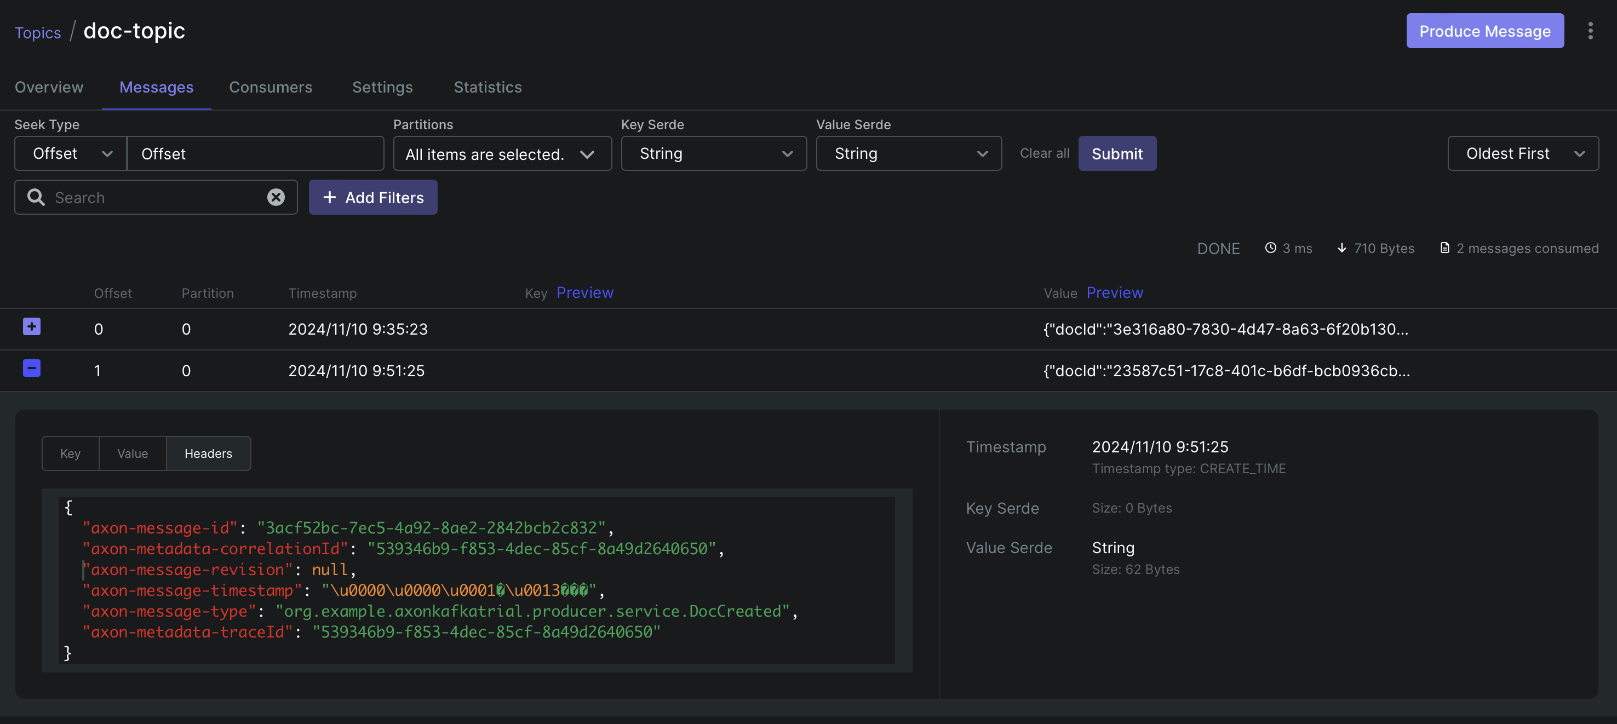Open the Value Serde dropdown
Screen dimensions: 1617x724
coord(908,154)
